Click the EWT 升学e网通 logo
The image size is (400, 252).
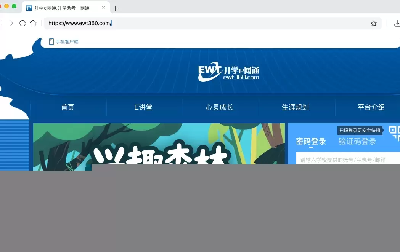pyautogui.click(x=229, y=72)
